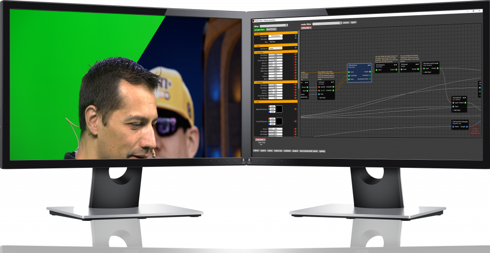
Task: Switch to the functions tab
Action: (271, 29)
